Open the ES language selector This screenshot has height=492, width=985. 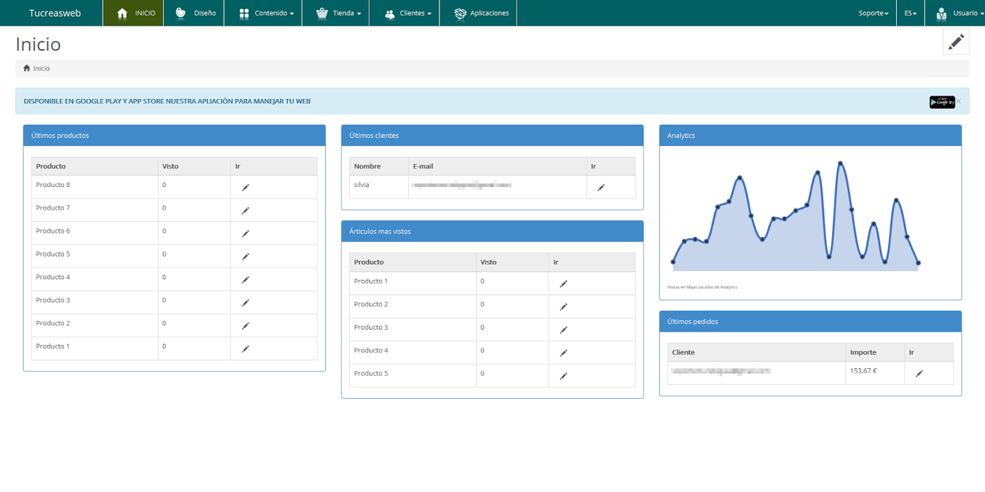910,13
